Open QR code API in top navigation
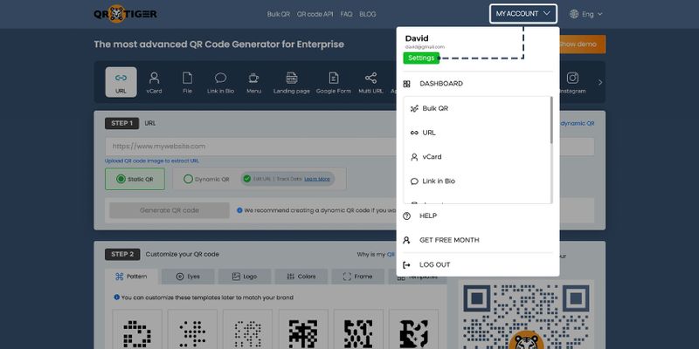699x349 pixels. pos(315,14)
